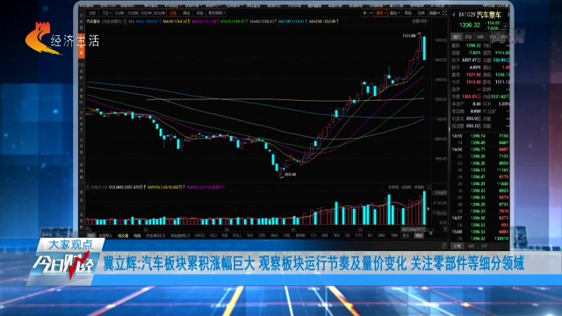
Task: Select the 周线 weekly period
Action: coord(186,13)
